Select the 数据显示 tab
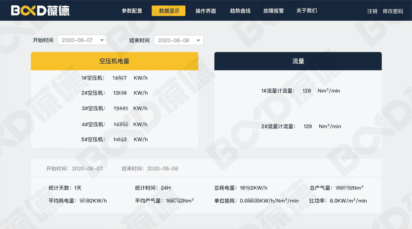Viewport: 412px width, 229px height. click(168, 11)
